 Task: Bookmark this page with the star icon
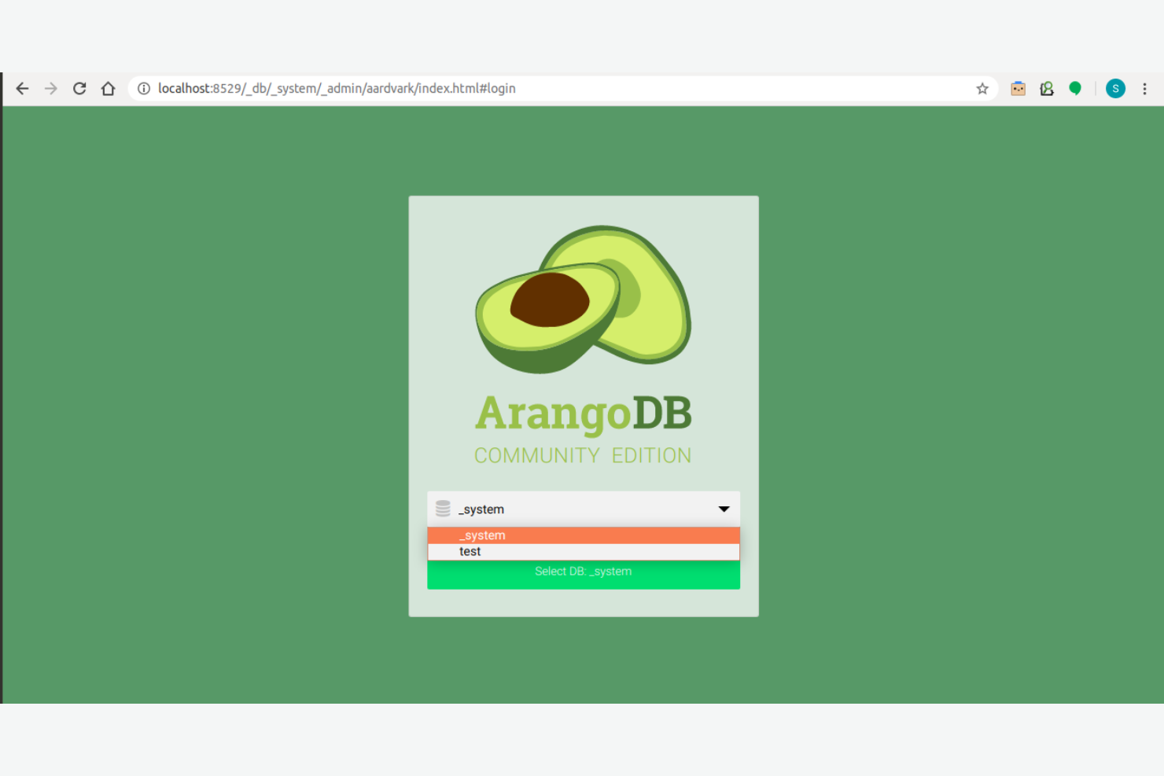coord(982,89)
